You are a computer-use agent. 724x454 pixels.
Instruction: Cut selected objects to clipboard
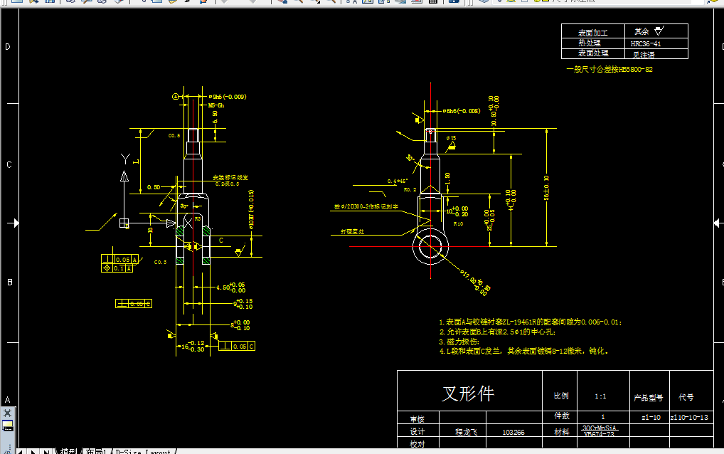[144, 4]
